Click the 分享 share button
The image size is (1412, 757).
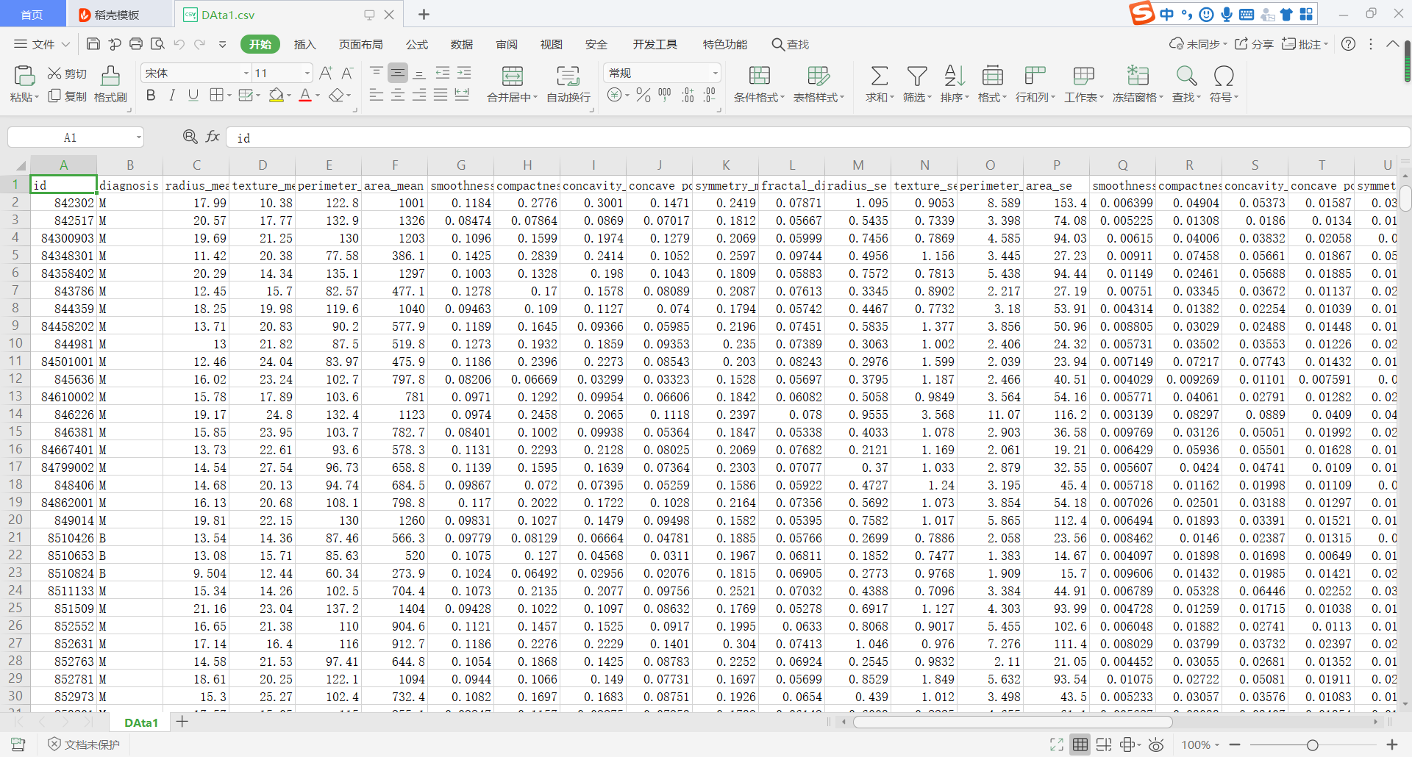click(x=1254, y=44)
